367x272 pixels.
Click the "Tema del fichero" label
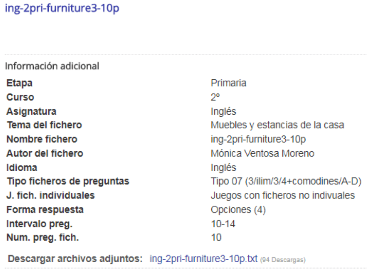click(x=44, y=125)
